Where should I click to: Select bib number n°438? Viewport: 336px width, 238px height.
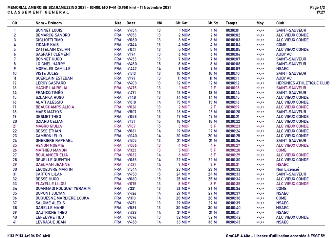[132, 222]
